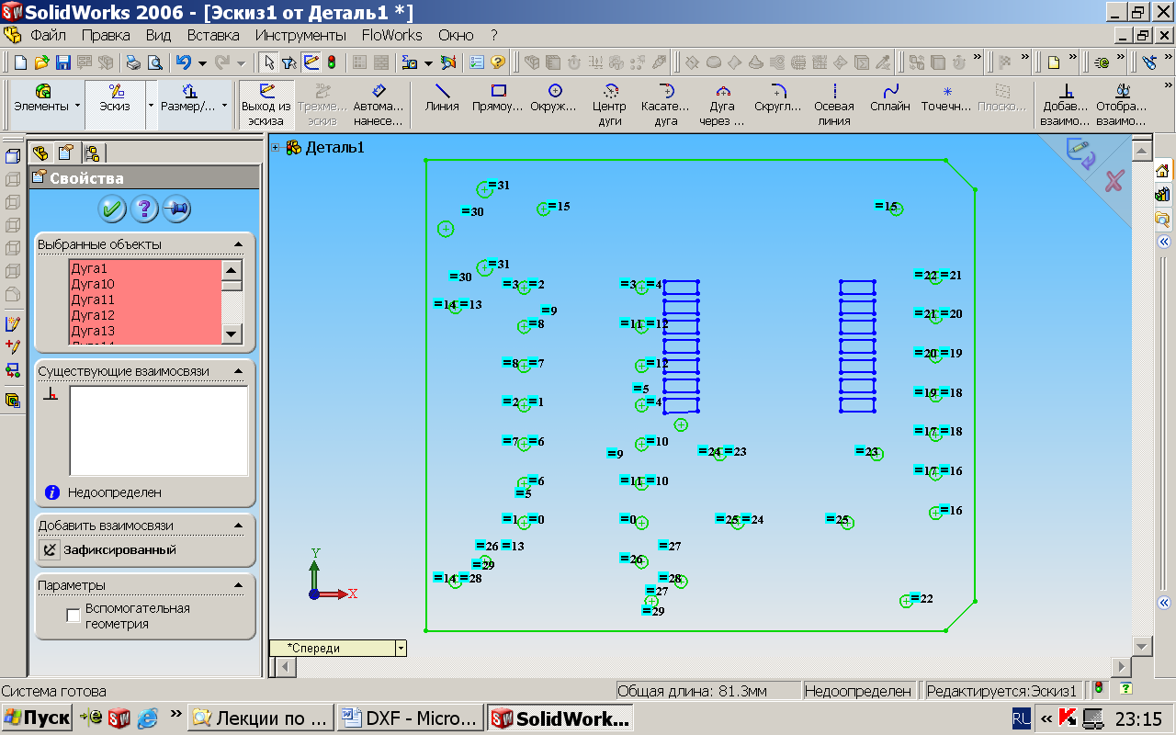This screenshot has width=1176, height=735.
Task: Click the Open file folder icon
Action: coord(41,62)
